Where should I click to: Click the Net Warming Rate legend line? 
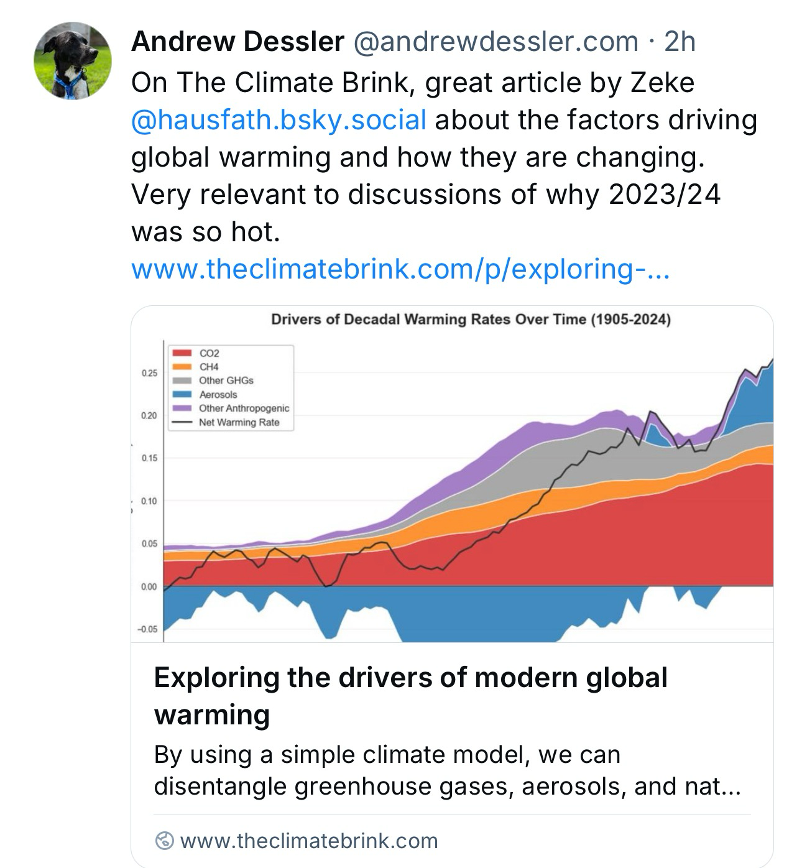pos(182,422)
